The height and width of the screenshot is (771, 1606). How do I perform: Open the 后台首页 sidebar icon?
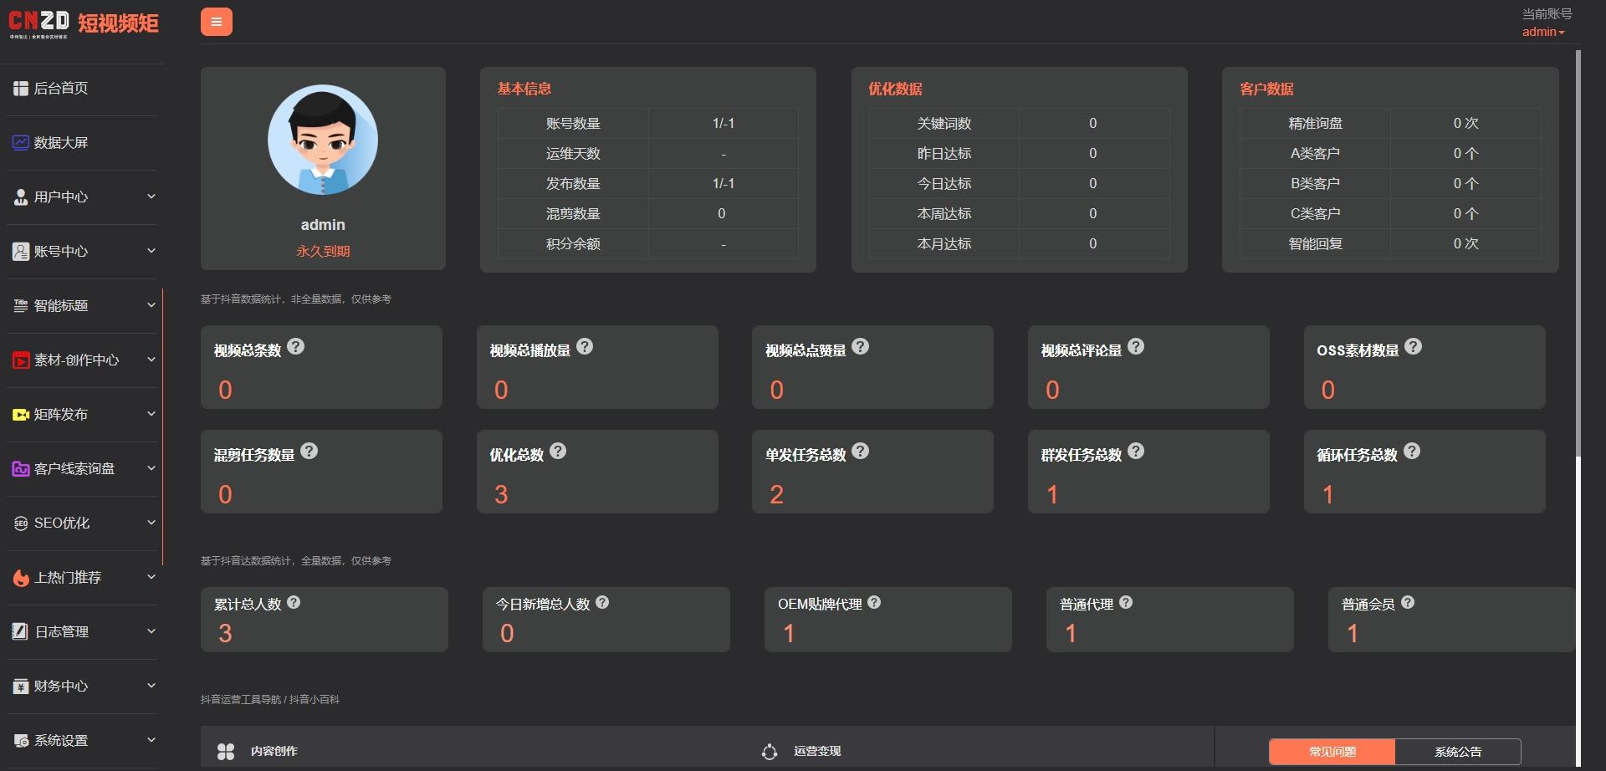21,89
